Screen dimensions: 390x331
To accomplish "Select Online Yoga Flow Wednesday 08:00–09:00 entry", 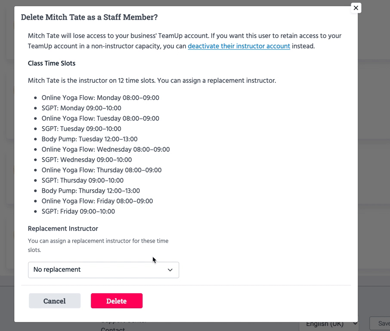I will [105, 150].
